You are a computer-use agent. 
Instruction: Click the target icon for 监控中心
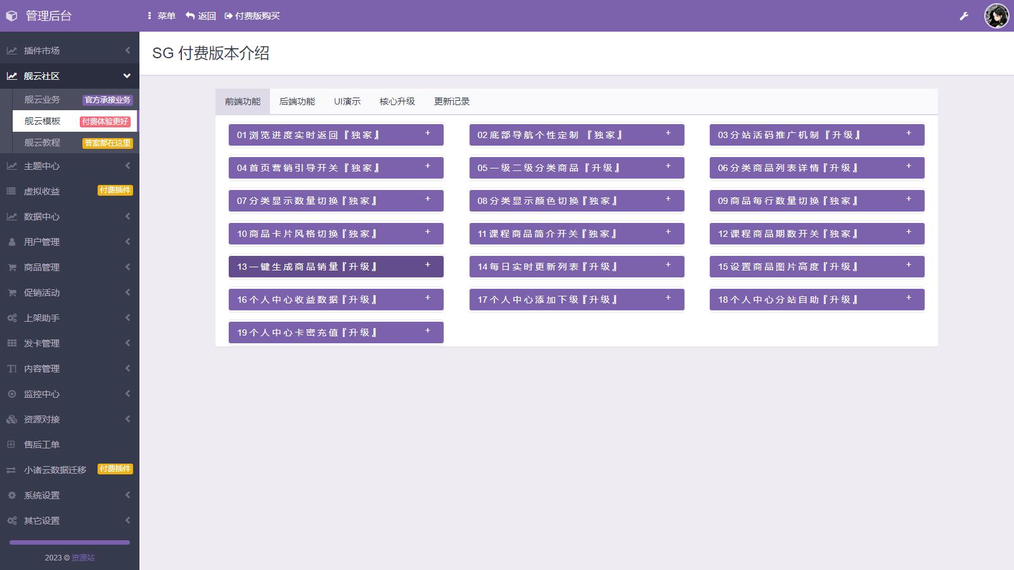[x=11, y=394]
